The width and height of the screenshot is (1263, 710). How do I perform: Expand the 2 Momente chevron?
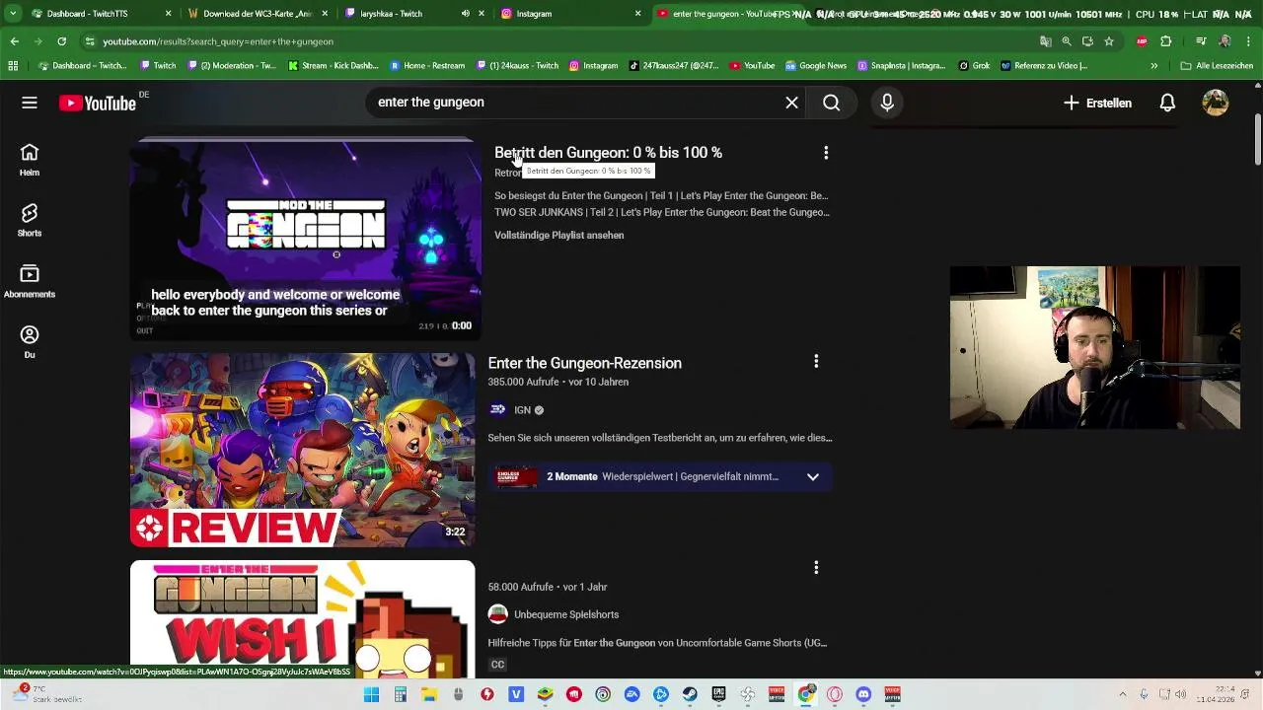[813, 477]
